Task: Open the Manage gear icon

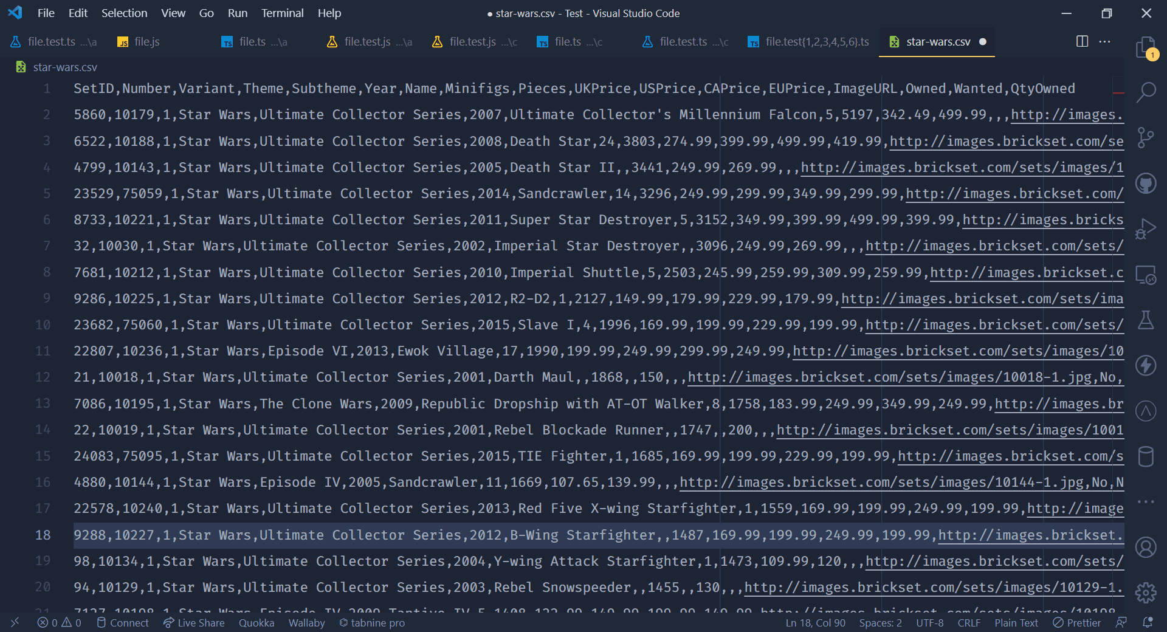Action: pos(1146,592)
